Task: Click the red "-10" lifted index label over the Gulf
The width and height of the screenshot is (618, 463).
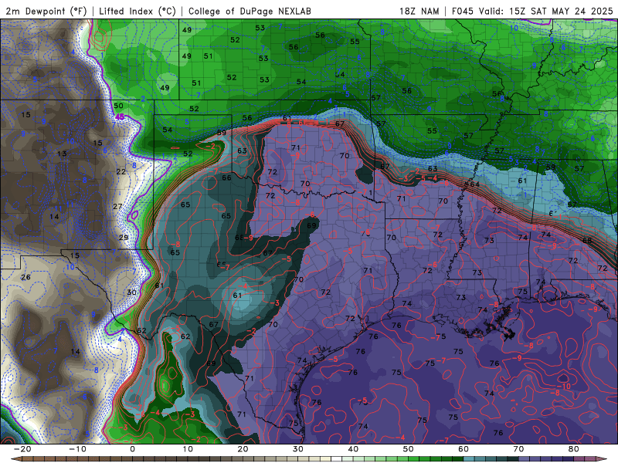Action: point(564,387)
